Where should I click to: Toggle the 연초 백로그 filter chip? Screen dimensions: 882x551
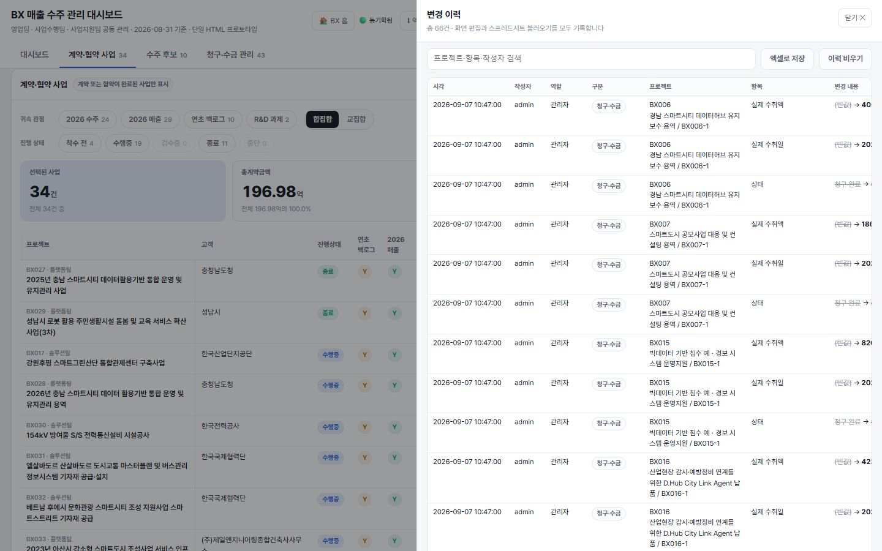coord(213,119)
